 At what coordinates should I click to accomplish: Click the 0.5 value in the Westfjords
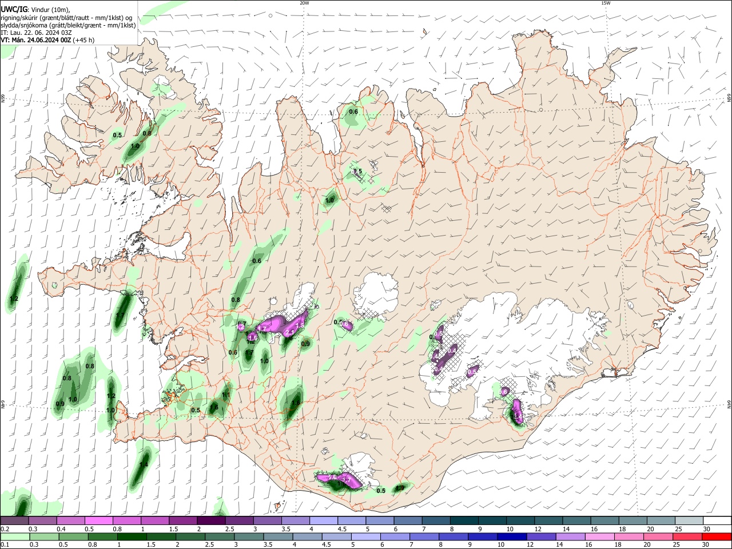(117, 135)
